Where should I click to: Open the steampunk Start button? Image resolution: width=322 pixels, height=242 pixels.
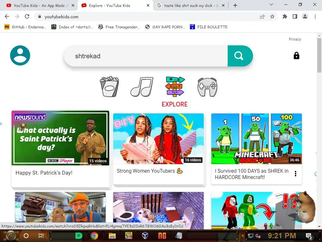pos(10,236)
